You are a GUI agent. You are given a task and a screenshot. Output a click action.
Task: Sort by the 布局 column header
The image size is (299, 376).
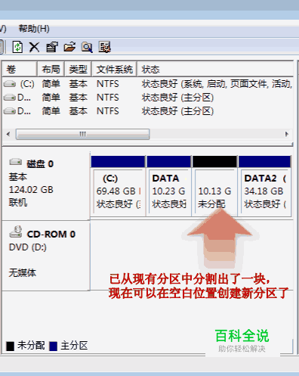(51, 69)
